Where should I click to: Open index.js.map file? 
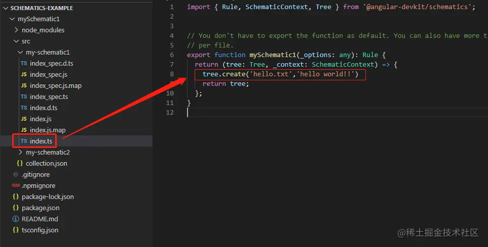pyautogui.click(x=48, y=130)
